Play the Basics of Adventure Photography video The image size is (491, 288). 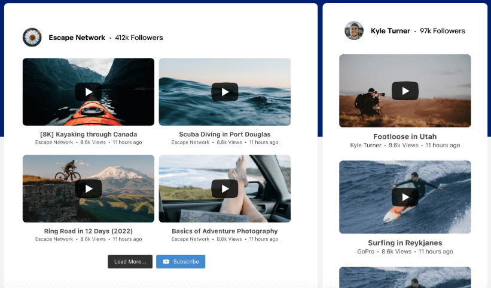[225, 189]
